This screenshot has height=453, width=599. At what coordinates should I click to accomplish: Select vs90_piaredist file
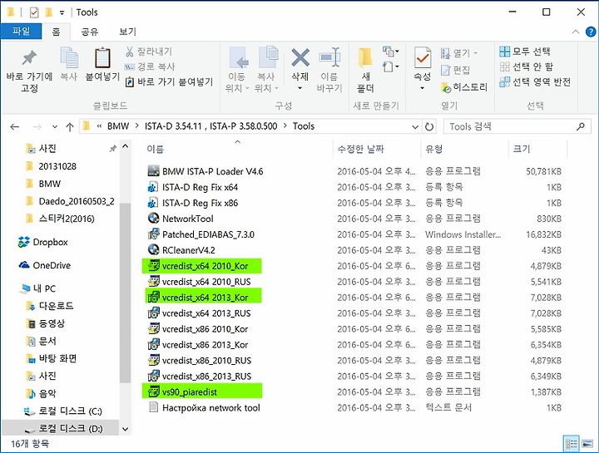(201, 391)
